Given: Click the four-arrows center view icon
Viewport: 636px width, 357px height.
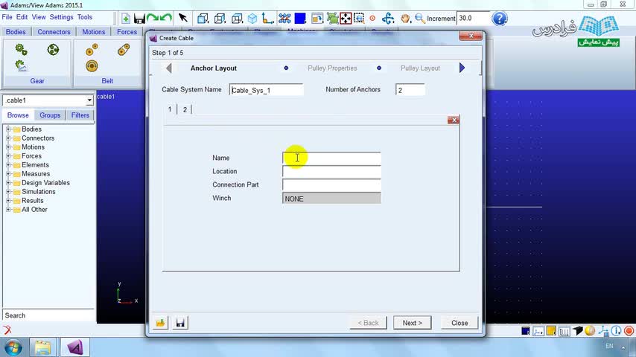Looking at the screenshot, I should click(346, 19).
